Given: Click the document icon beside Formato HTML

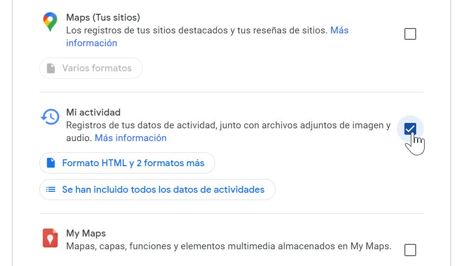Looking at the screenshot, I should 51,163.
